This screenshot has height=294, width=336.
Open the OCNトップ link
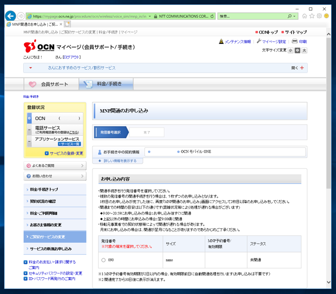[x=268, y=32]
